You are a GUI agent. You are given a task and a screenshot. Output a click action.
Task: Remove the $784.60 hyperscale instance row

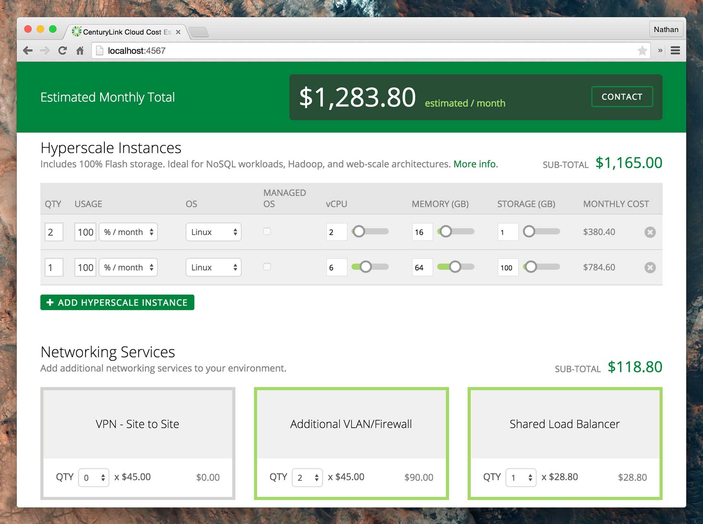pos(650,268)
